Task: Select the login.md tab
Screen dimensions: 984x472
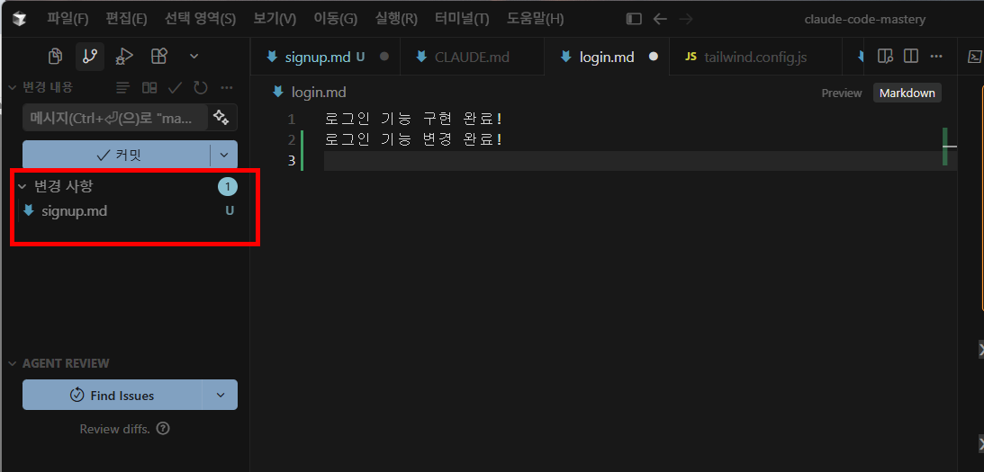Action: click(x=606, y=57)
